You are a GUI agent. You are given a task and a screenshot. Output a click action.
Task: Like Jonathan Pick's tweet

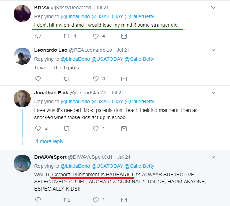coord(96,128)
